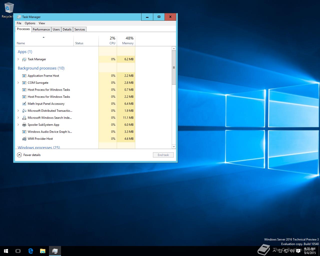Open File Explorer from the taskbar
Viewport: 320px width, 256px height.
[x=43, y=251]
